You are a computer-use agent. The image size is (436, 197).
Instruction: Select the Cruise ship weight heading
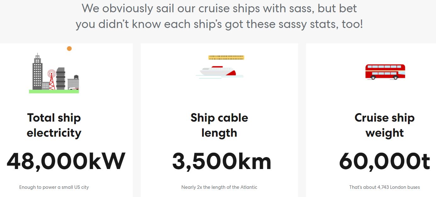click(385, 125)
